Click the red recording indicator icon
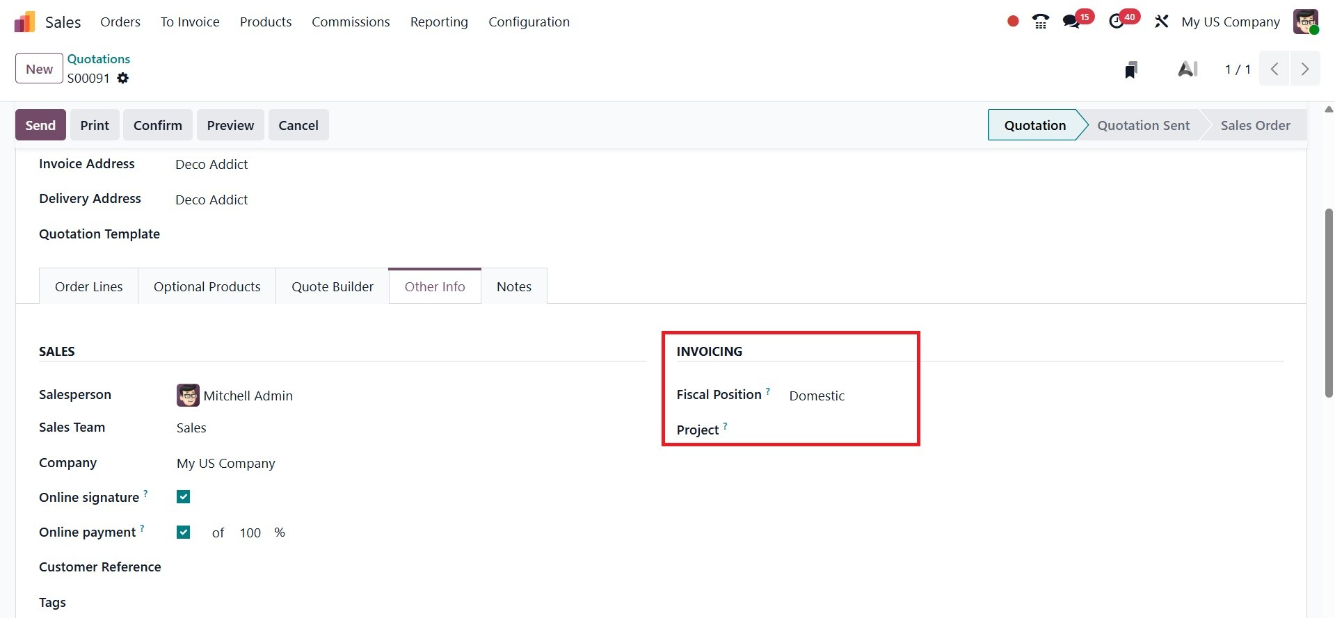 tap(1013, 22)
